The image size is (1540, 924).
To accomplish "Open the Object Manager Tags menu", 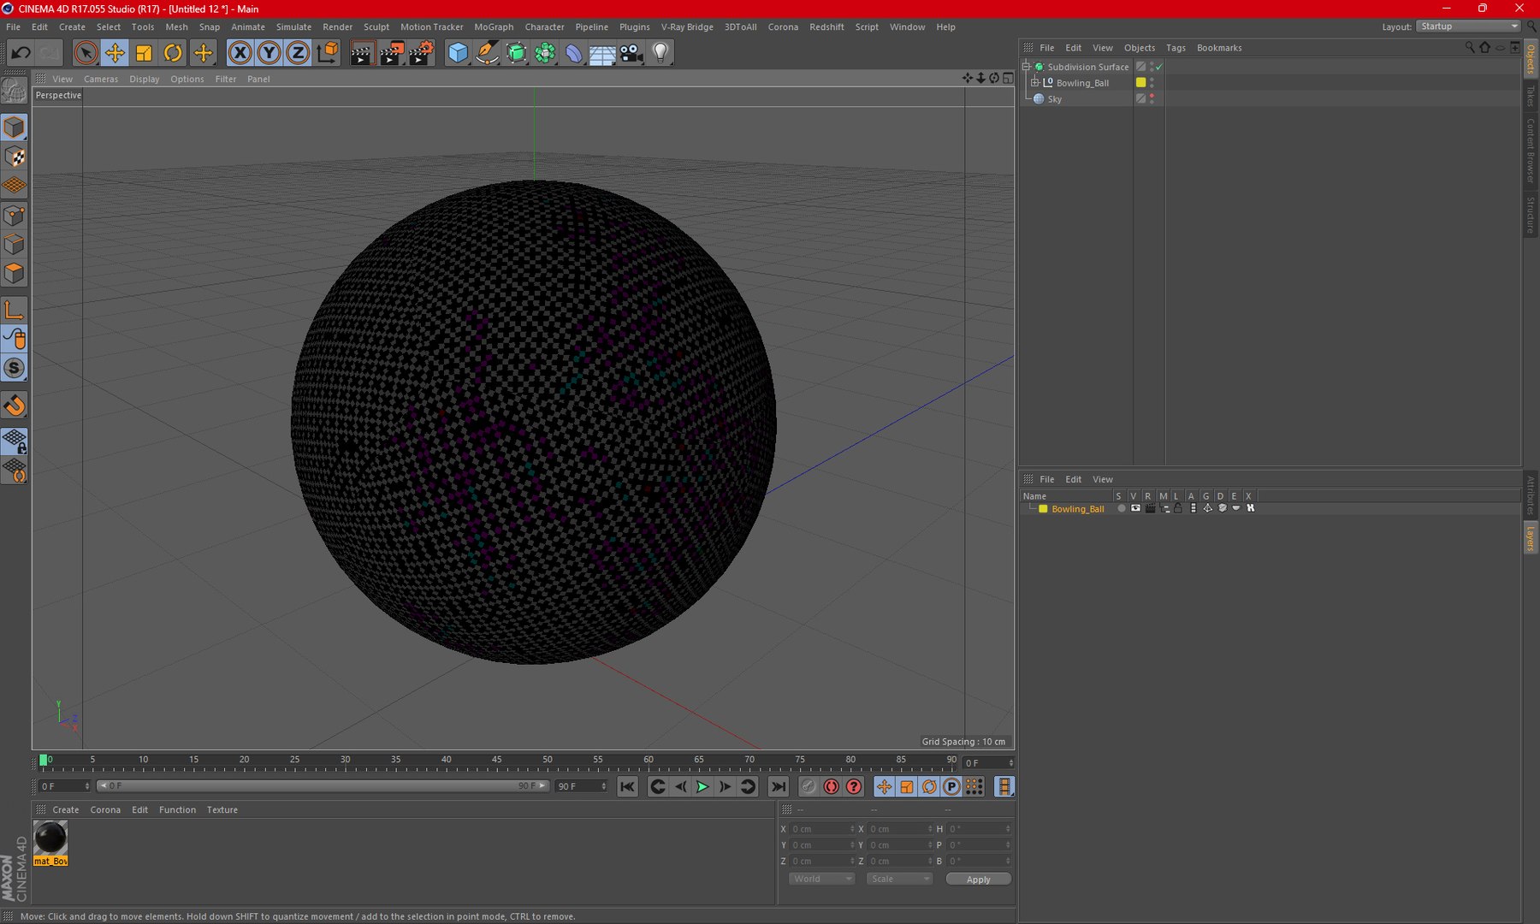I will [1176, 48].
